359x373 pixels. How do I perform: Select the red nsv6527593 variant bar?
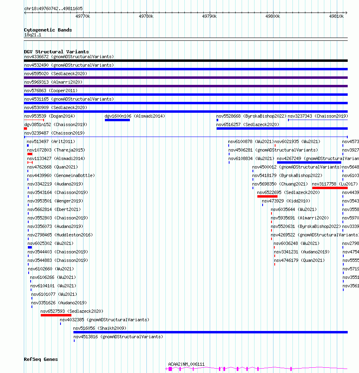coord(56,316)
